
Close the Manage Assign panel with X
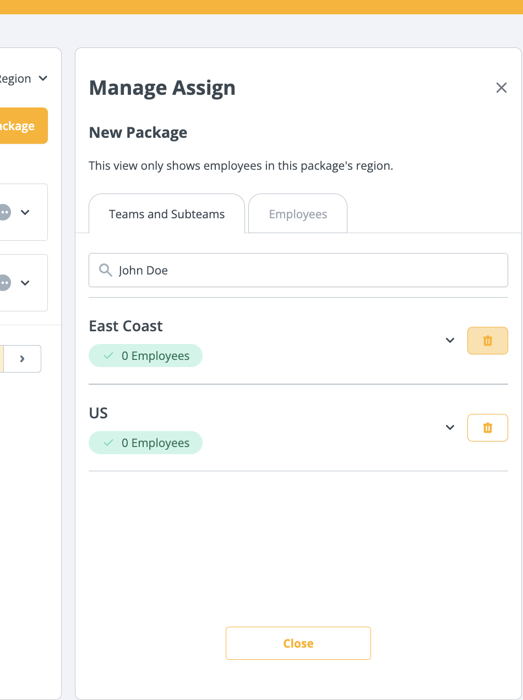pyautogui.click(x=501, y=88)
